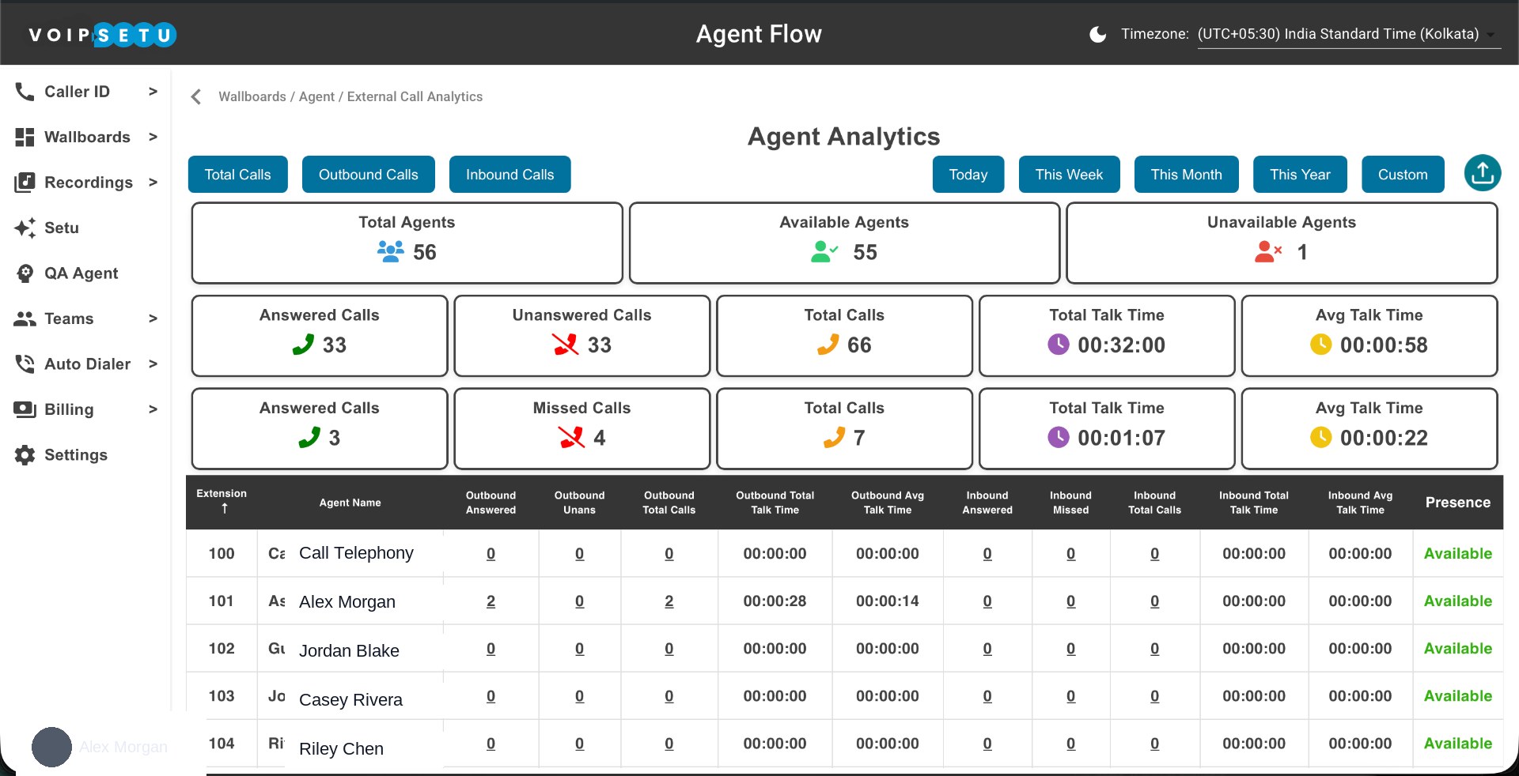Image resolution: width=1519 pixels, height=776 pixels.
Task: Select the Total Calls filter button
Action: (238, 175)
